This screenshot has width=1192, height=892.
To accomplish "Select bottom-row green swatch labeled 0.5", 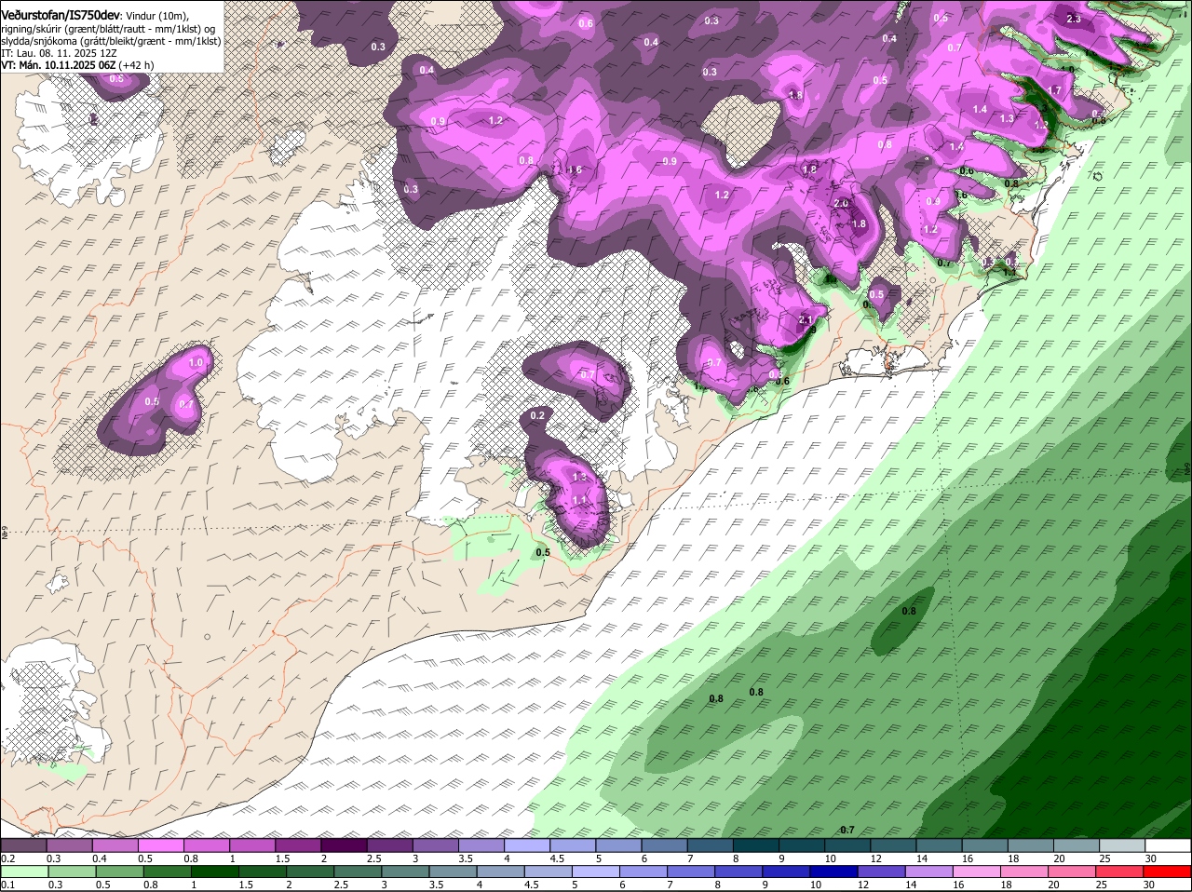I will pos(120,872).
